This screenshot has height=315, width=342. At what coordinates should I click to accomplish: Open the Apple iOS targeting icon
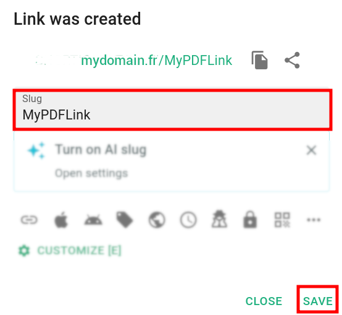coord(61,220)
